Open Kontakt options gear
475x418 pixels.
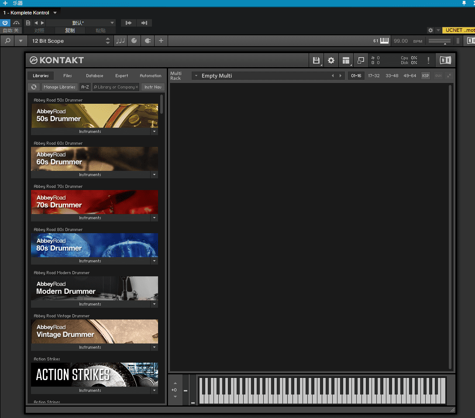click(331, 61)
